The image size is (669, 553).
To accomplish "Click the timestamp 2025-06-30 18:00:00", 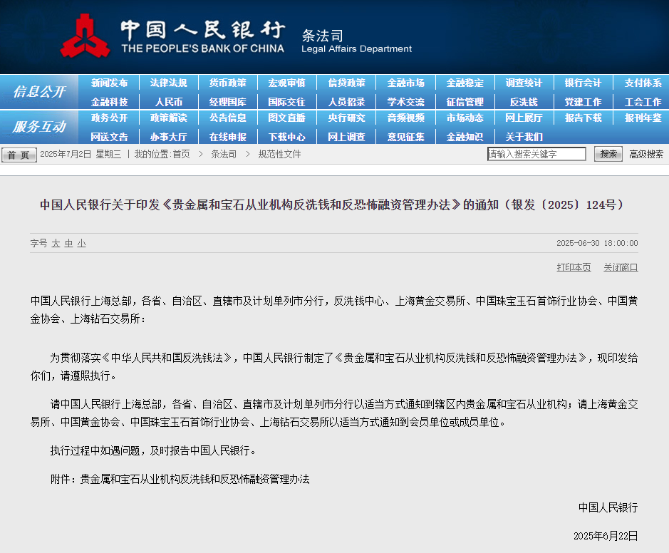I will [x=597, y=243].
